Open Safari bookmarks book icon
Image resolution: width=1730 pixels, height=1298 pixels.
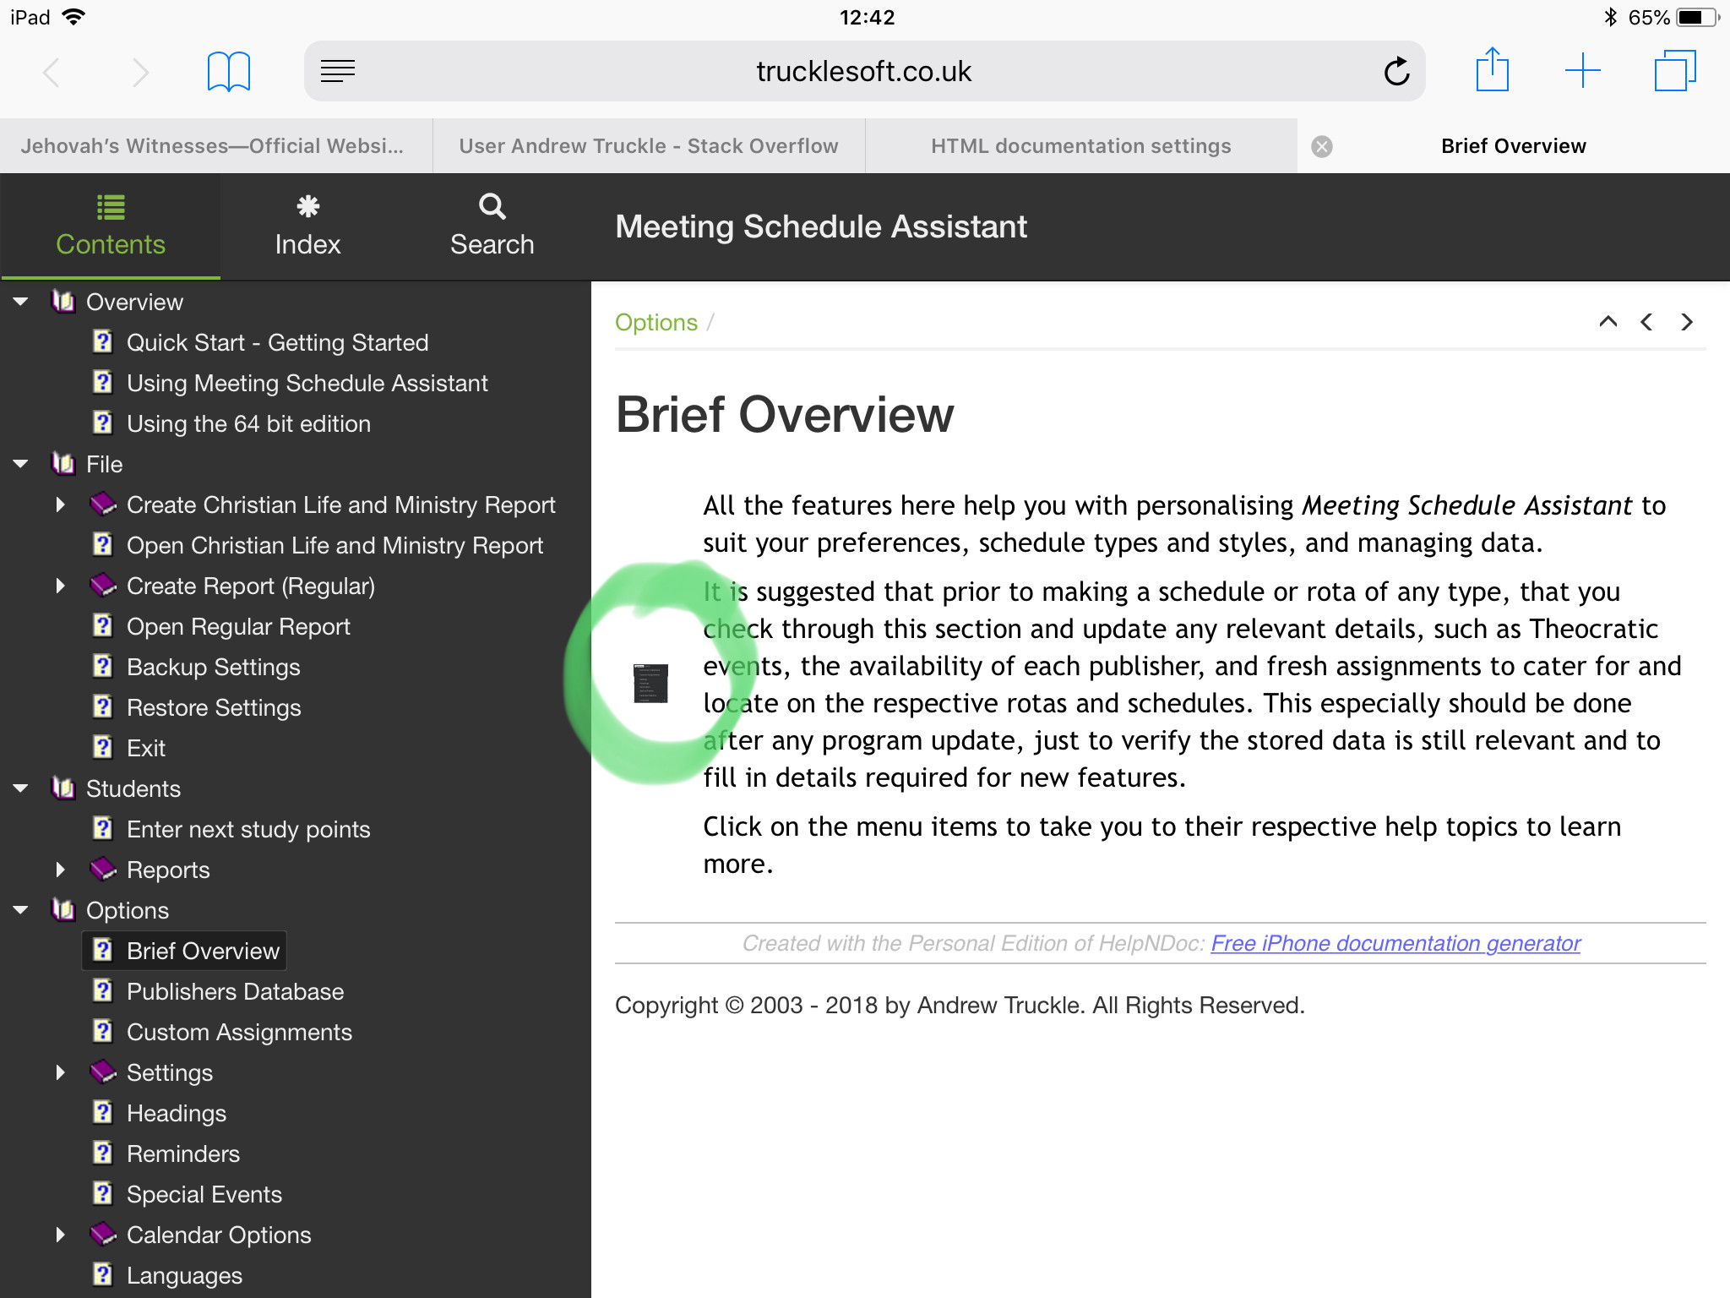coord(228,72)
